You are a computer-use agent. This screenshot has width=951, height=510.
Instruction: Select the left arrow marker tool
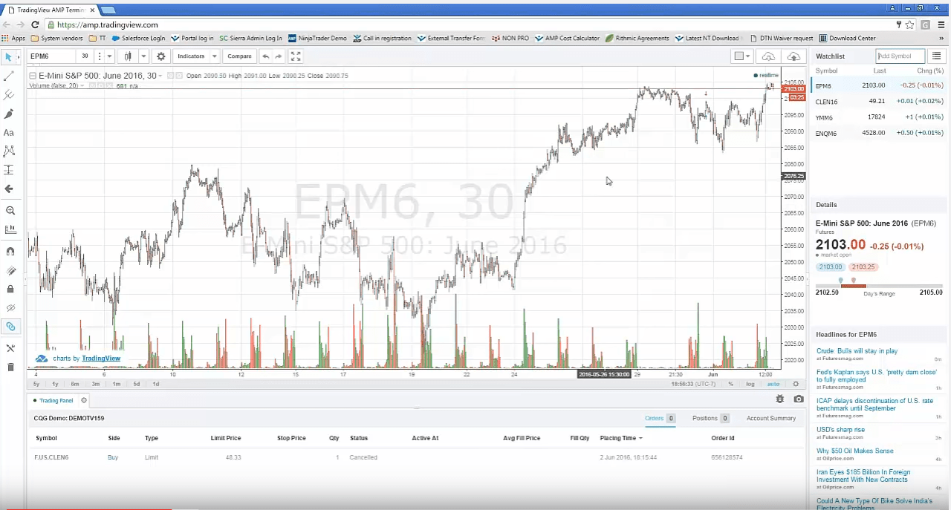9,189
